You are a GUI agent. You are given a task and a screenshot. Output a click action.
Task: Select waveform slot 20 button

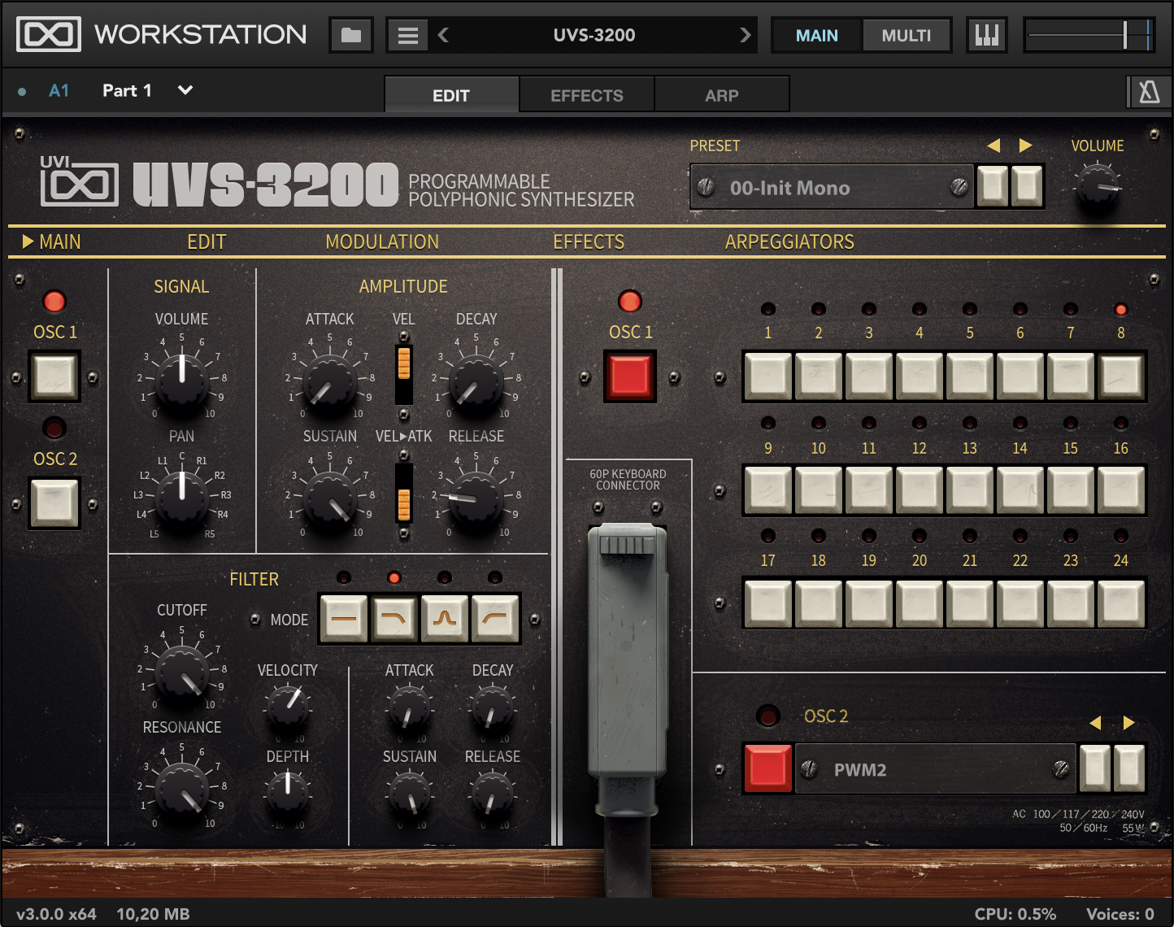click(920, 603)
